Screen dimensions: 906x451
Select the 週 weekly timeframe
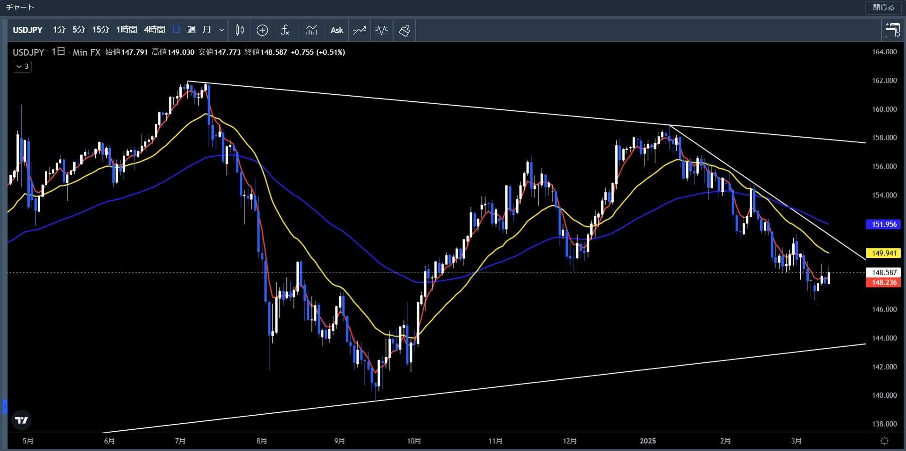coord(191,30)
